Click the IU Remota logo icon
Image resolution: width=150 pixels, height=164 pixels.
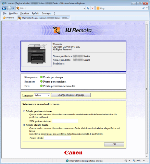point(57,30)
